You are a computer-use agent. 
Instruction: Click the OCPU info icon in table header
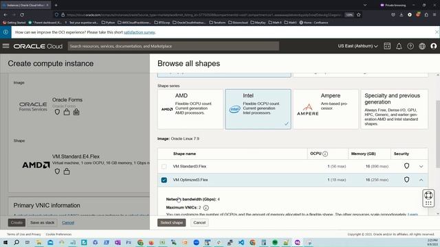325,154
